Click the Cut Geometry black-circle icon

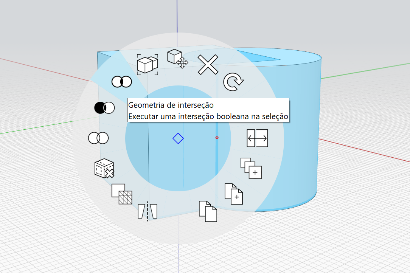tap(104, 108)
